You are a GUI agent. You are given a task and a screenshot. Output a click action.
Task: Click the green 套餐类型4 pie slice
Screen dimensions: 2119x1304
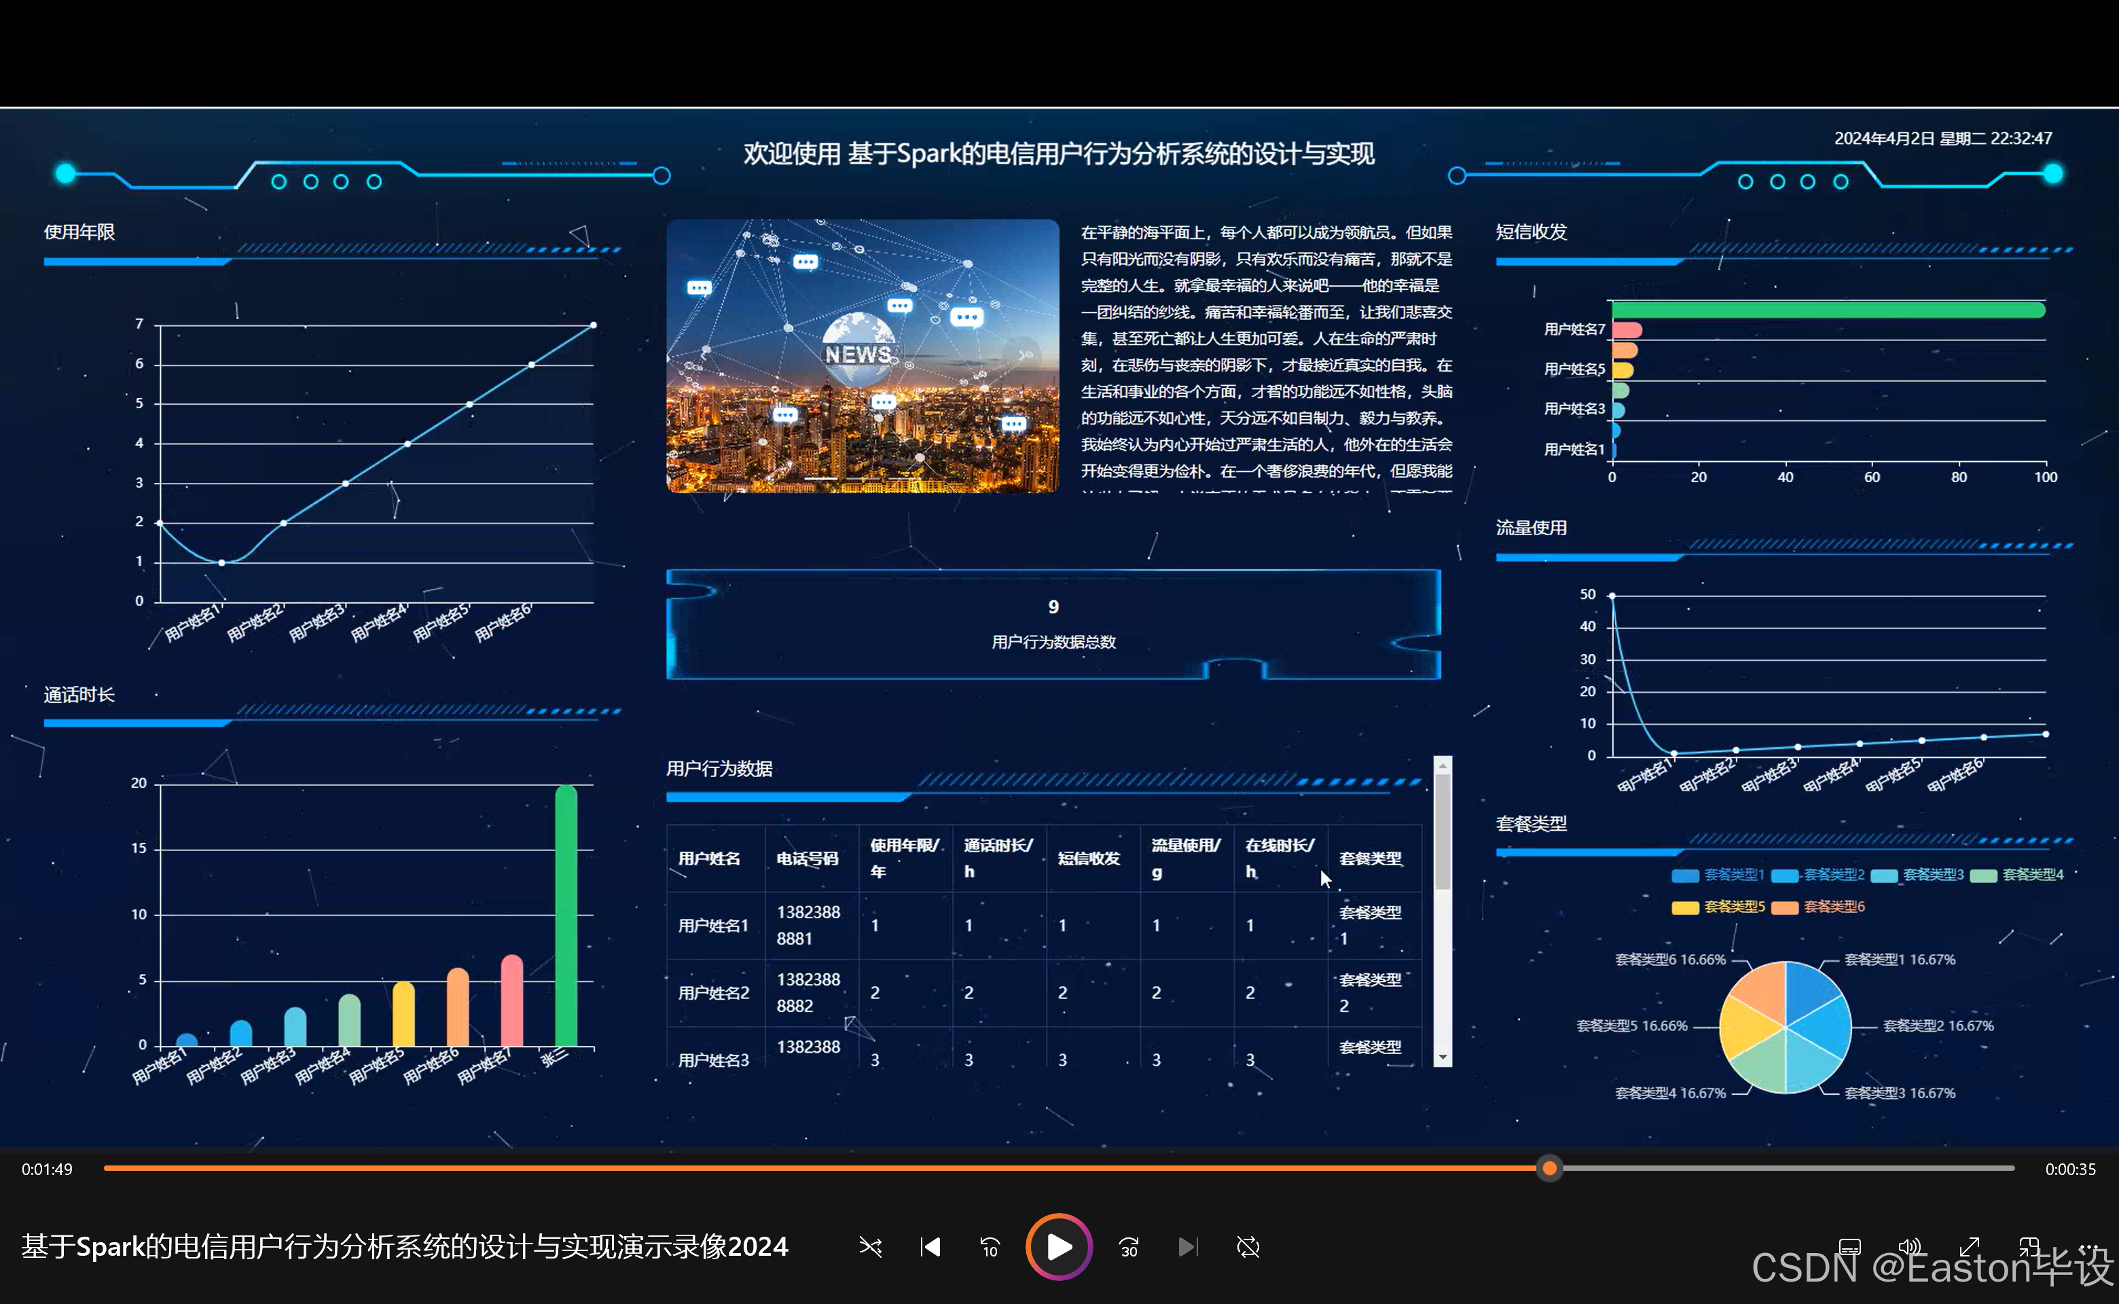[1763, 1062]
